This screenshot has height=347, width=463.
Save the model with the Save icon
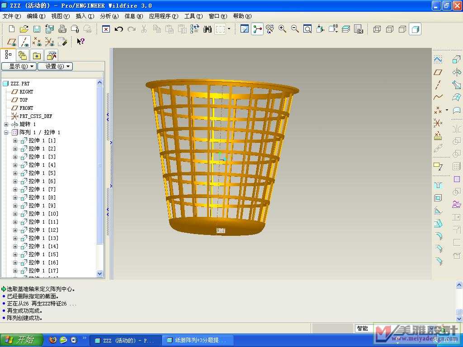[37, 29]
